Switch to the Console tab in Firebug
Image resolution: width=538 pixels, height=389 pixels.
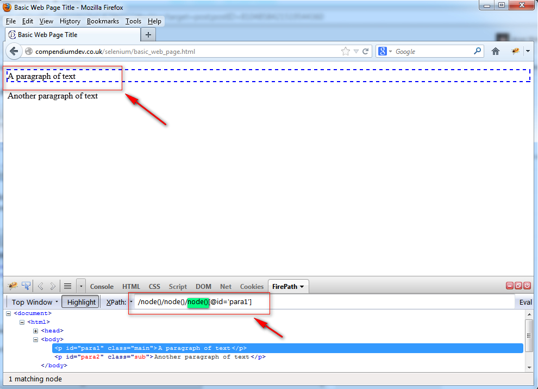click(x=102, y=286)
